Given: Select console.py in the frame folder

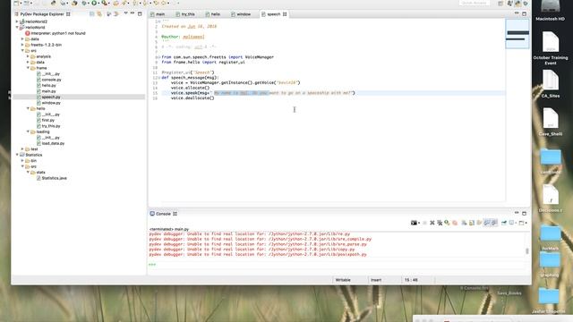Looking at the screenshot, I should [x=49, y=80].
